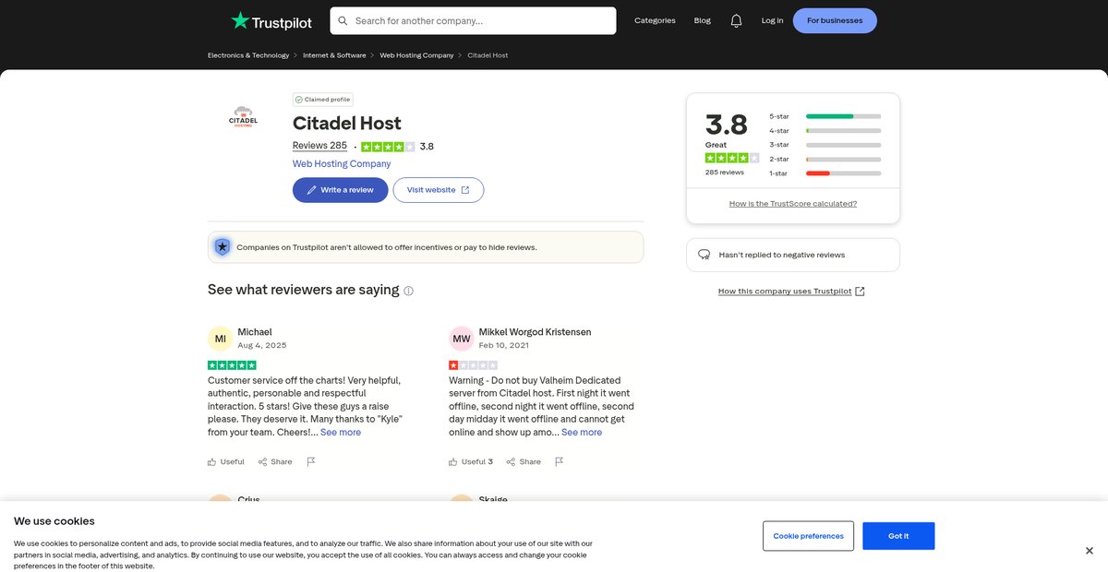Open the Web Hosting Company category link

(342, 163)
